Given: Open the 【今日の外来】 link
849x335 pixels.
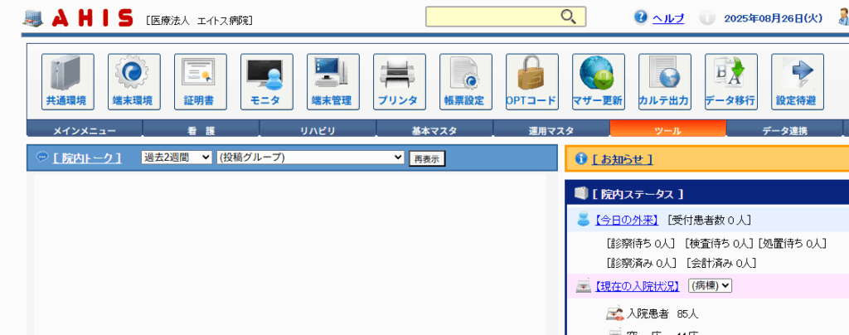Looking at the screenshot, I should tap(625, 220).
